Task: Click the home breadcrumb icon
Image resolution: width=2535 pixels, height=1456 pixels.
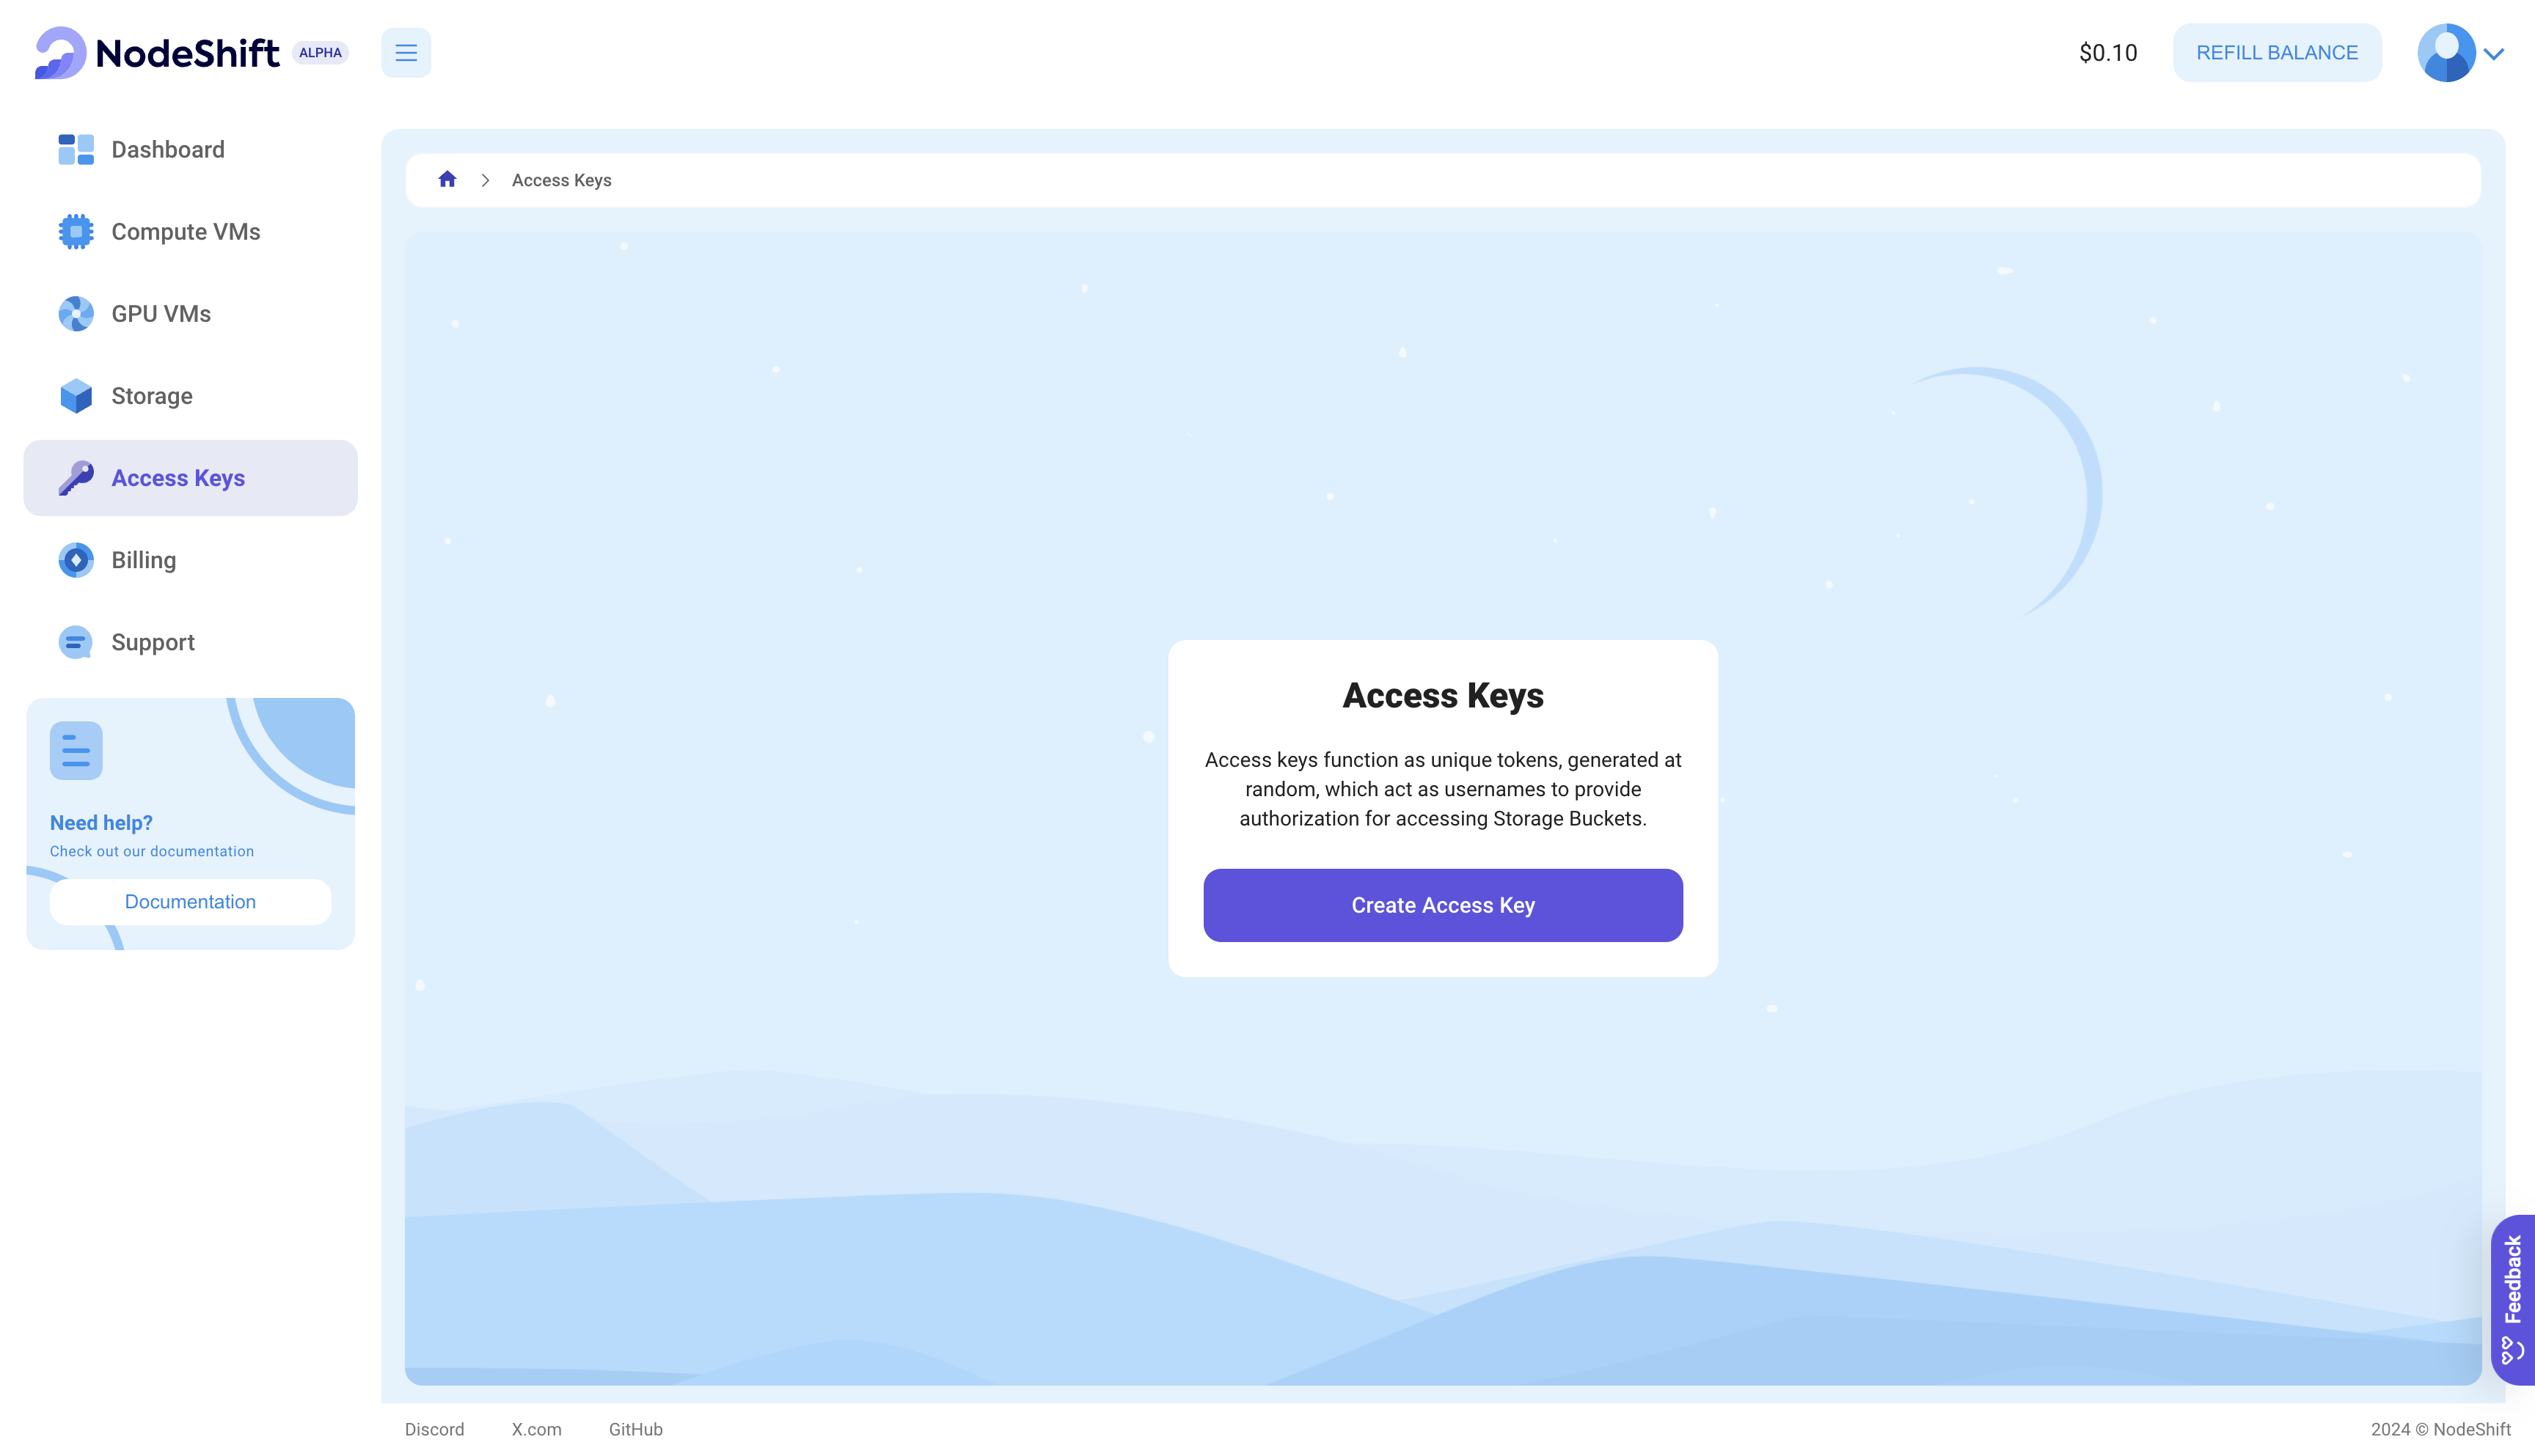Action: point(447,179)
